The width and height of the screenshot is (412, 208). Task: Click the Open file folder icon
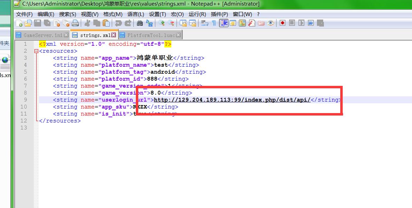tap(28, 23)
